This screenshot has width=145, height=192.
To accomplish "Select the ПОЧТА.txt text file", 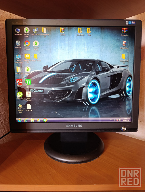I will [x=29, y=108].
